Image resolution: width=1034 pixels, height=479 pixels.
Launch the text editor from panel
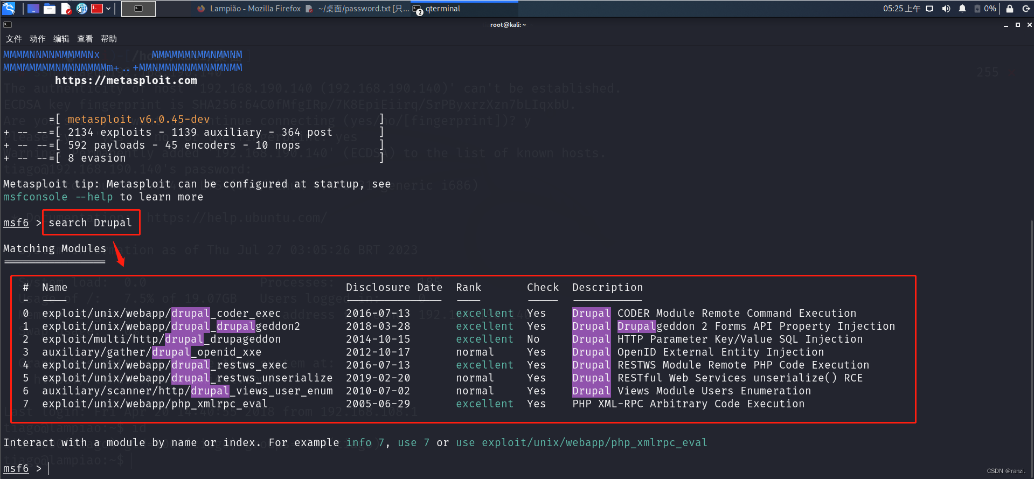point(66,9)
